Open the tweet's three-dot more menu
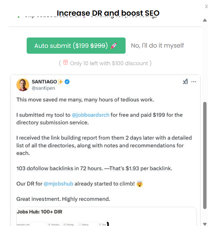This screenshot has height=226, width=212. (194, 82)
